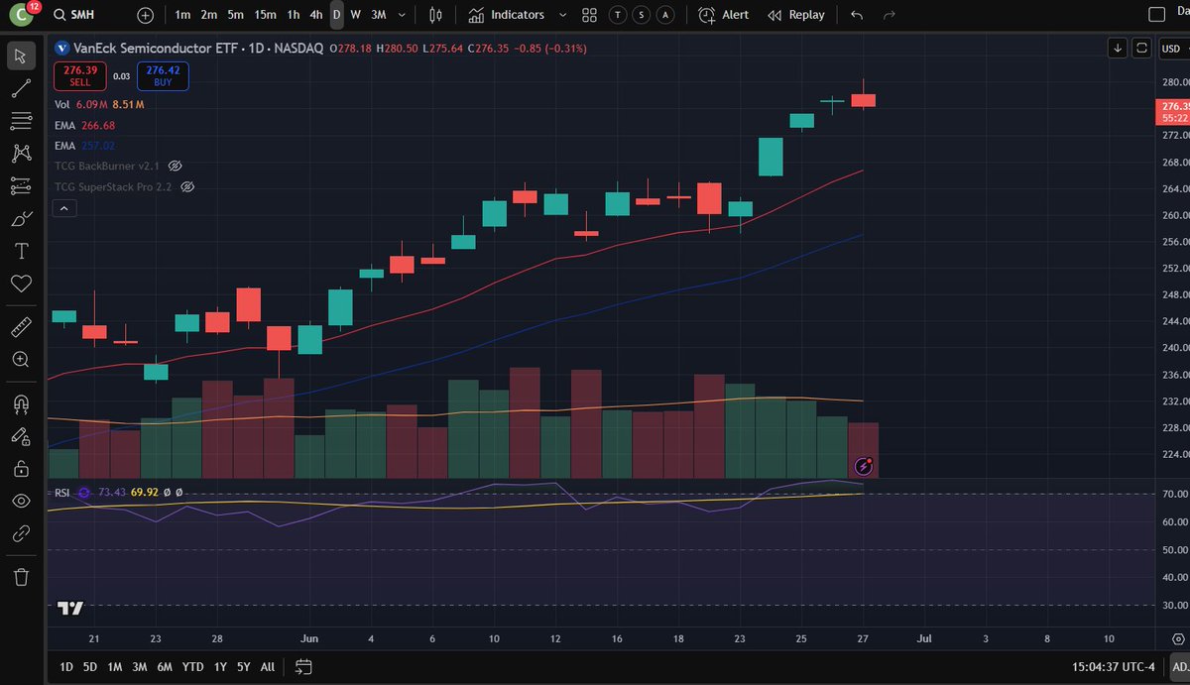The width and height of the screenshot is (1190, 685).
Task: Click the link tool chain icon
Action: (x=21, y=533)
